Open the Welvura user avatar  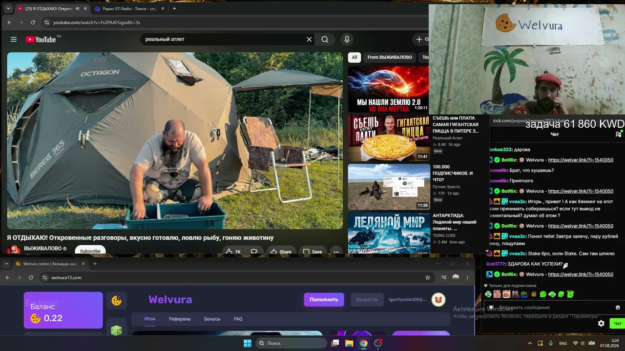tap(438, 299)
